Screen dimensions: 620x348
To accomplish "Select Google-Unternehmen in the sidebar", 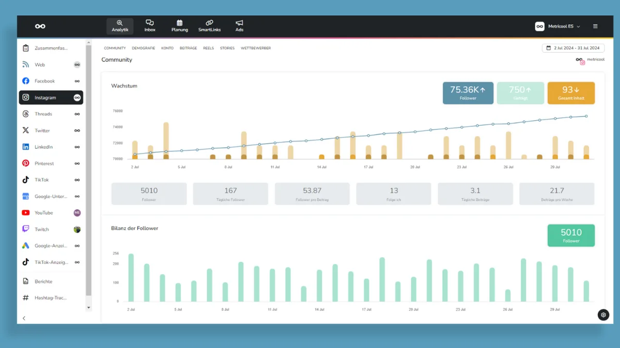I will [x=51, y=196].
